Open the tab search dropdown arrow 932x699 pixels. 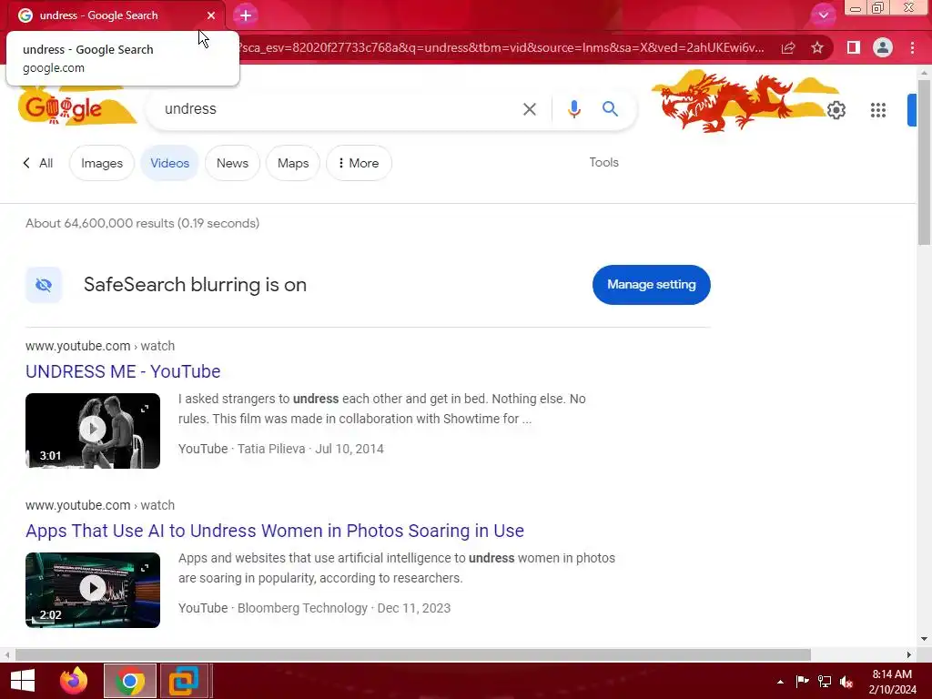tap(823, 15)
